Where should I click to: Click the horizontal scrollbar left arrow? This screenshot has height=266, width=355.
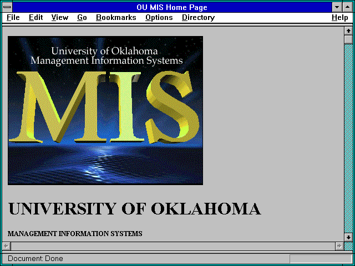click(6, 246)
